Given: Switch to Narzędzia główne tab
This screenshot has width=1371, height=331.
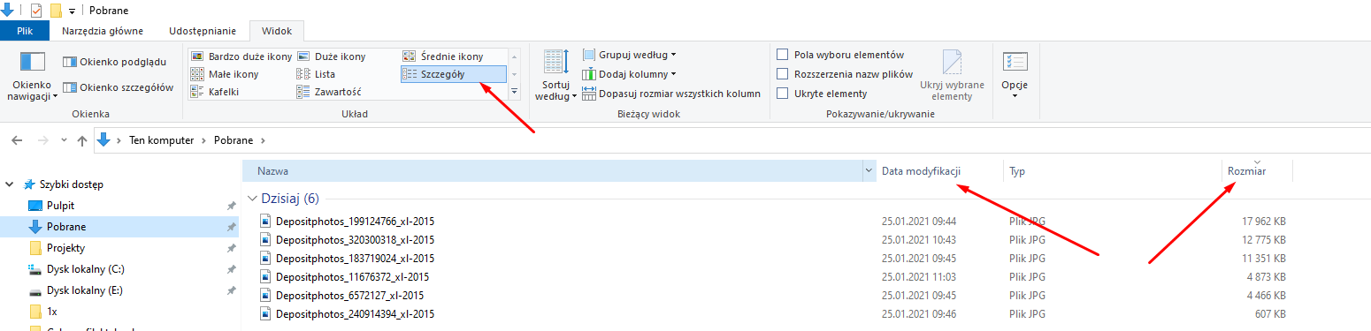Looking at the screenshot, I should click(x=103, y=31).
